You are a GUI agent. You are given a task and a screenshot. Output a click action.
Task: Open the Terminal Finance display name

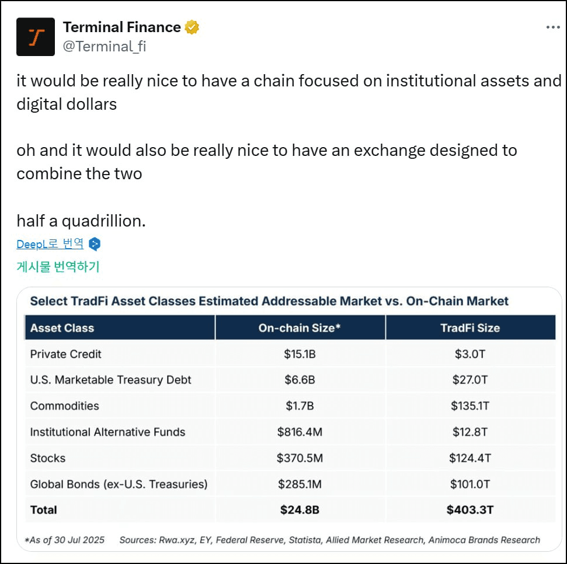(x=122, y=27)
